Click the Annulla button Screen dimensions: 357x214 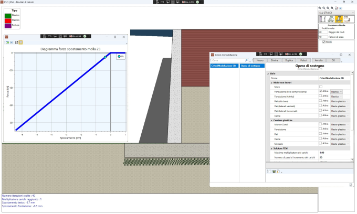point(319,60)
